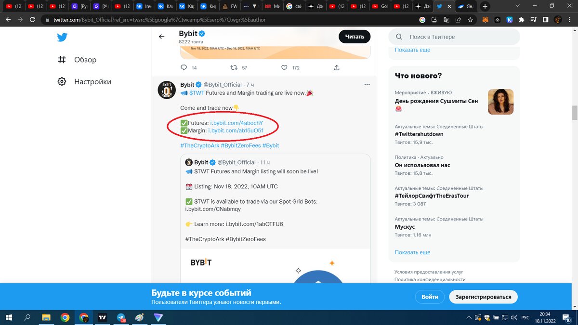Open Windows taskbar search
578x325 pixels.
[27, 318]
